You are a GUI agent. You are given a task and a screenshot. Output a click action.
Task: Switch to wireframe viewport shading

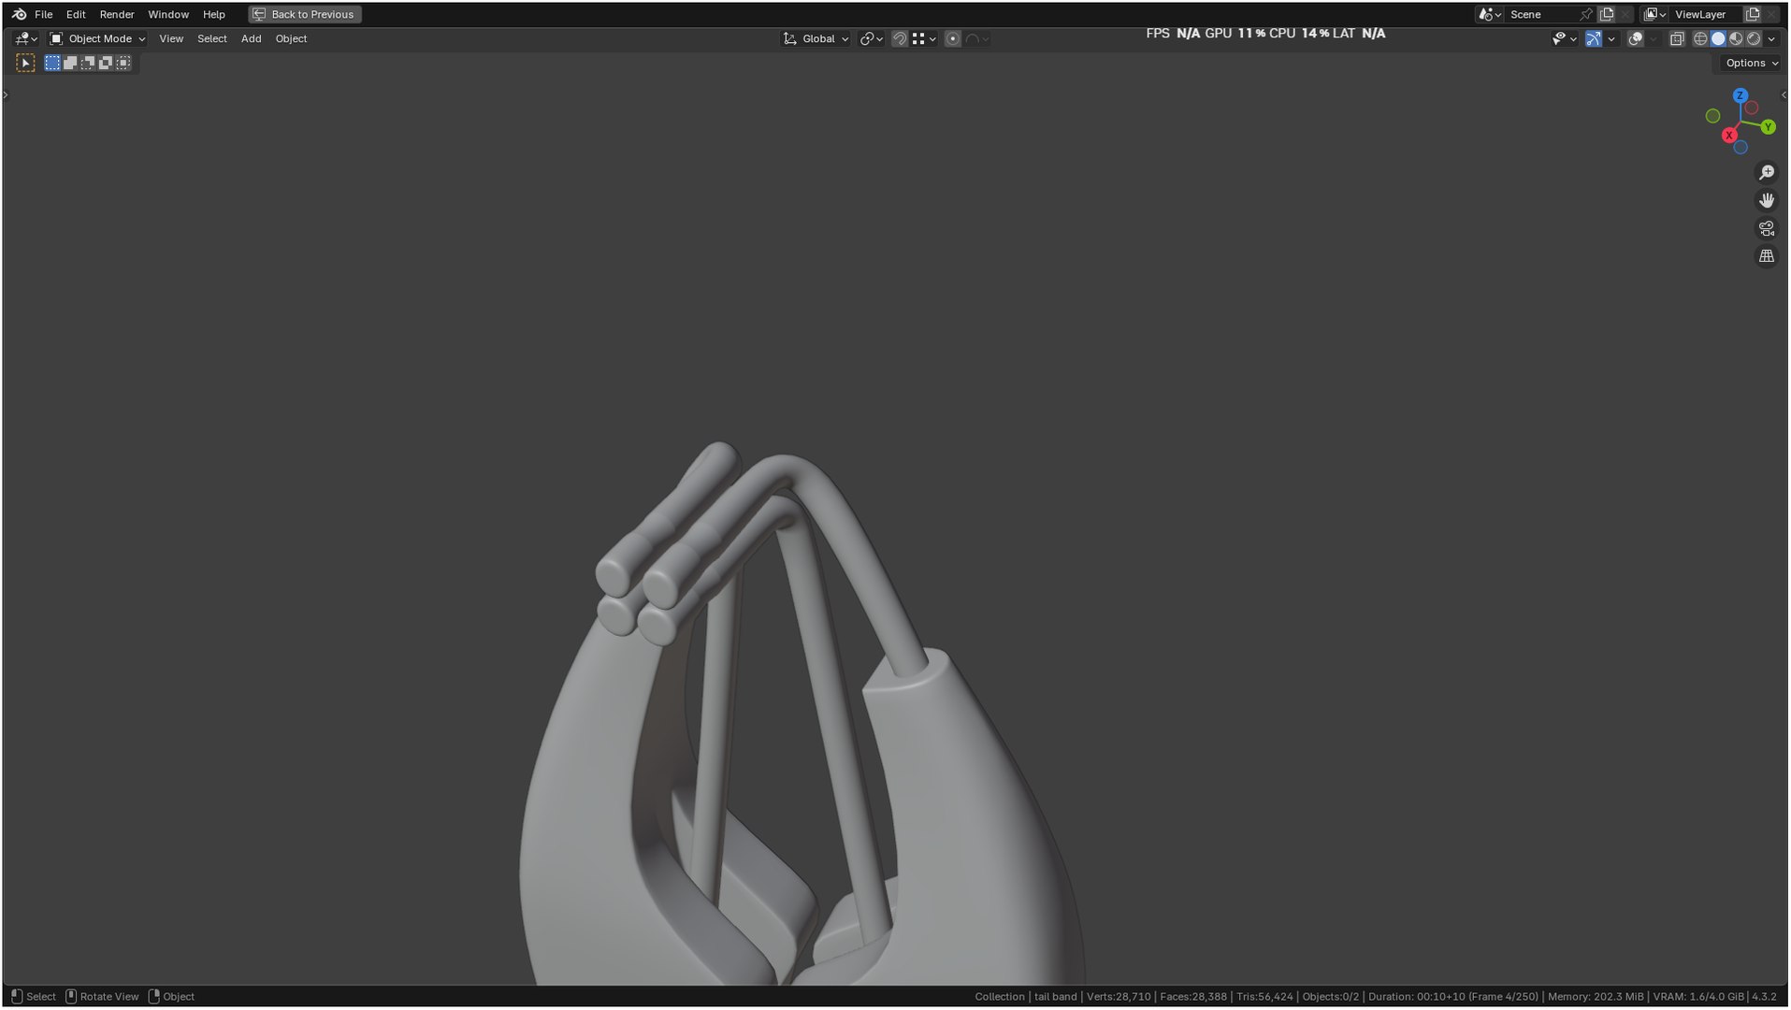pyautogui.click(x=1700, y=38)
